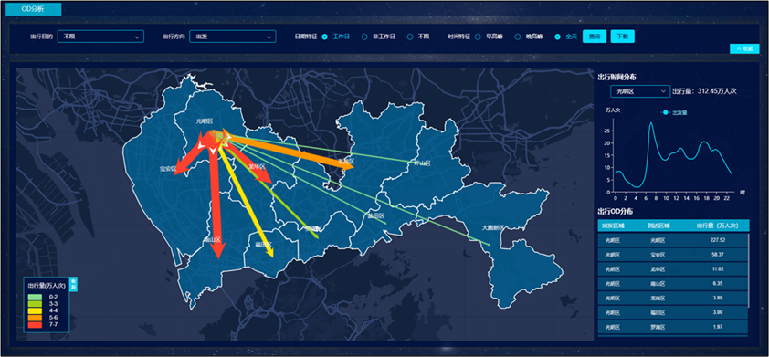
Task: Click the yellow arrow head in 福田区
Action: (269, 252)
